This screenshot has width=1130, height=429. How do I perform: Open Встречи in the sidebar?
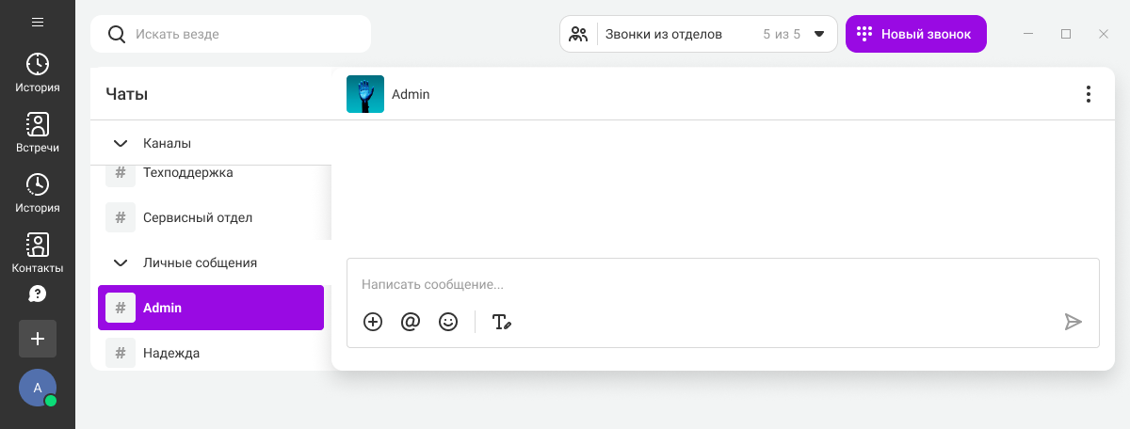tap(38, 133)
